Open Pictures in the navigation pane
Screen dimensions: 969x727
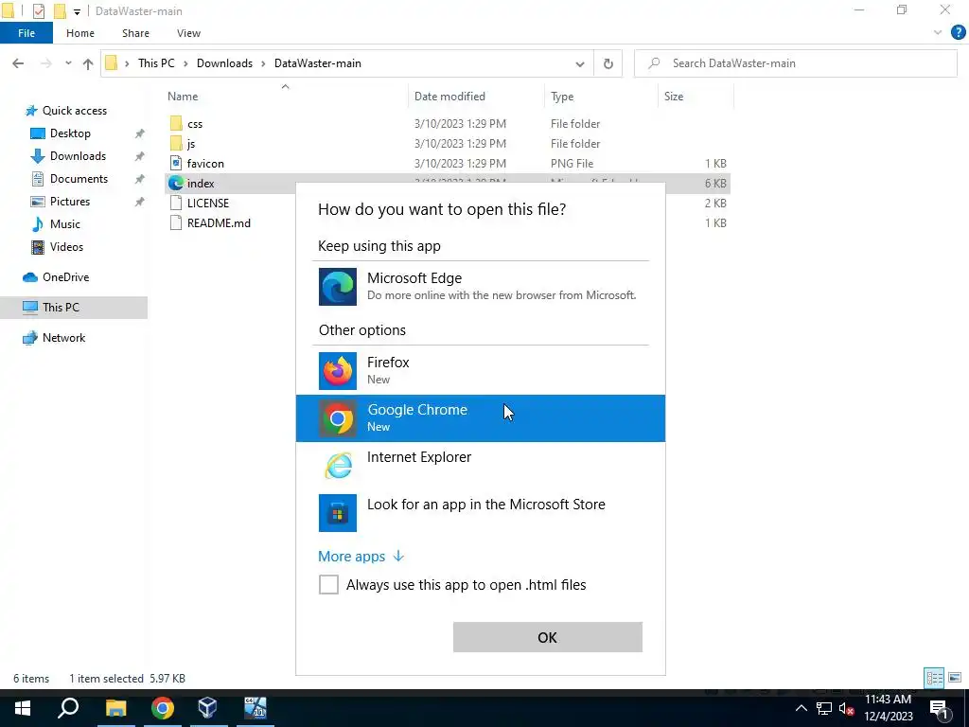(70, 202)
